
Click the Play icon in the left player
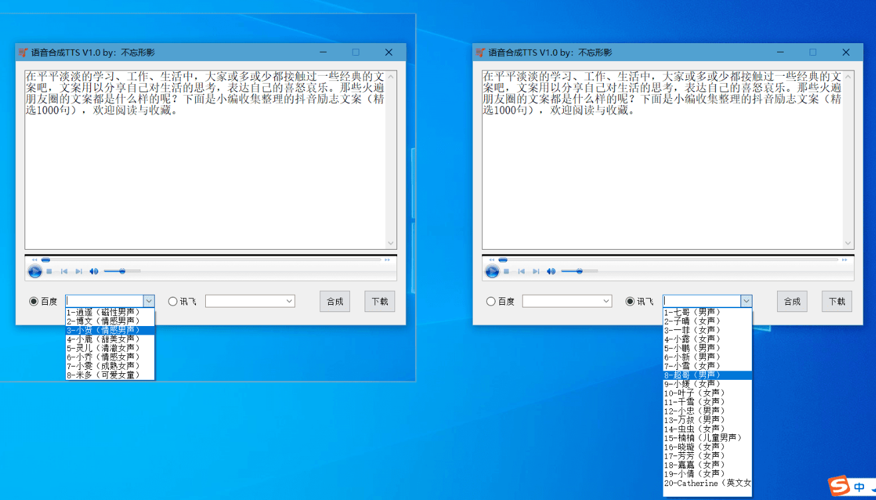pos(35,271)
